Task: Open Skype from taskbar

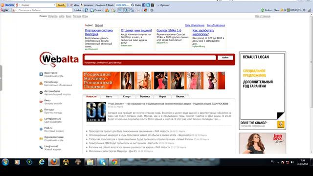Action: pyautogui.click(x=102, y=162)
